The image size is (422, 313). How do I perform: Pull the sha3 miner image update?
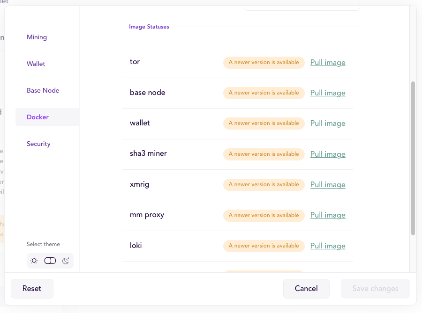(x=327, y=154)
